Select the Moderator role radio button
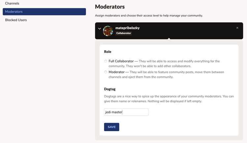The image size is (247, 143). [106, 72]
